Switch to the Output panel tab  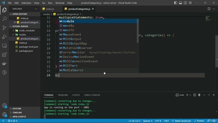click(76, 95)
